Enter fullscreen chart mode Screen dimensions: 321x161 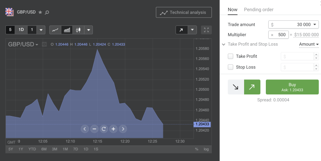click(x=206, y=30)
